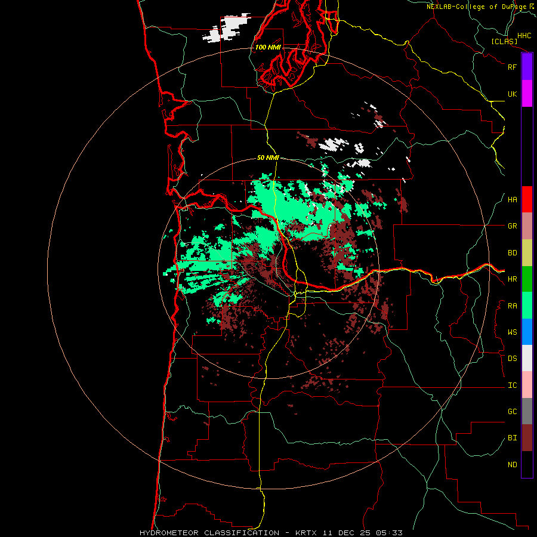This screenshot has height=537, width=537.
Task: Click the IC light pink legend swatch
Action: tap(527, 385)
